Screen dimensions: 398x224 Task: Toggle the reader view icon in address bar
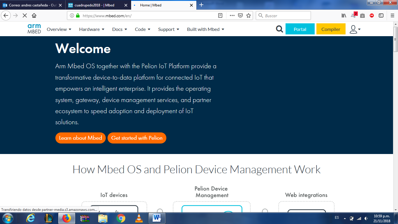point(221,16)
